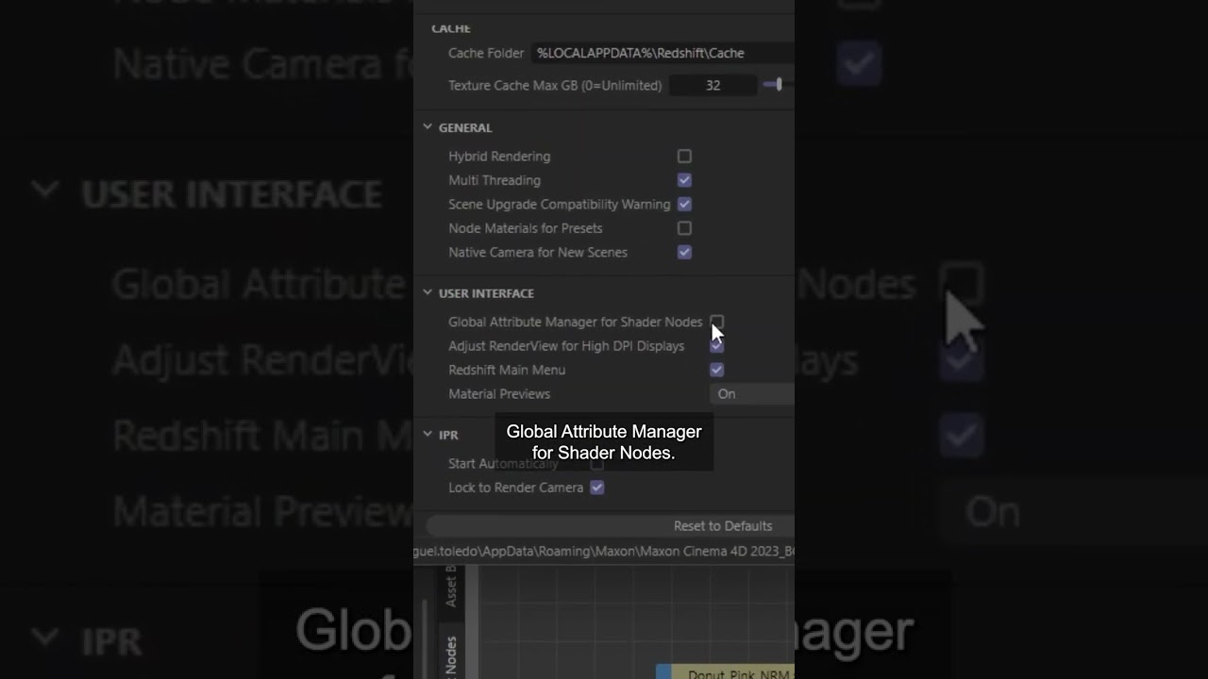Image resolution: width=1208 pixels, height=679 pixels.
Task: Enable the Hybrid Rendering checkbox
Action: pyautogui.click(x=684, y=157)
